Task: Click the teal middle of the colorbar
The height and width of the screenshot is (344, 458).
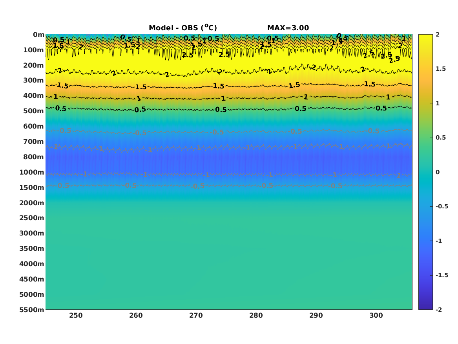Action: click(425, 172)
